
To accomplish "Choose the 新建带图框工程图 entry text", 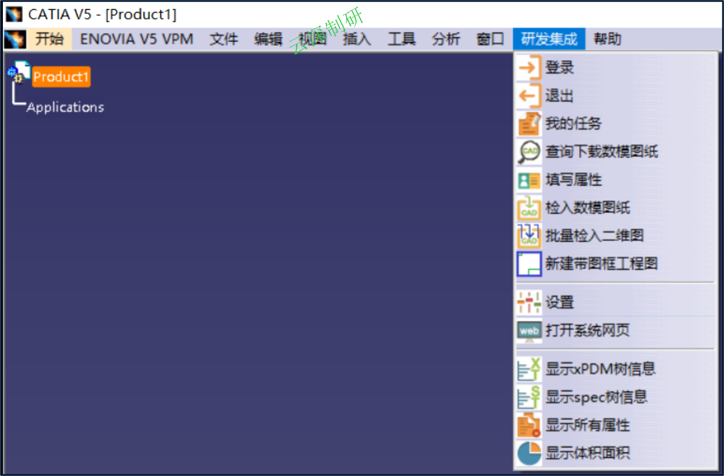I will [602, 264].
